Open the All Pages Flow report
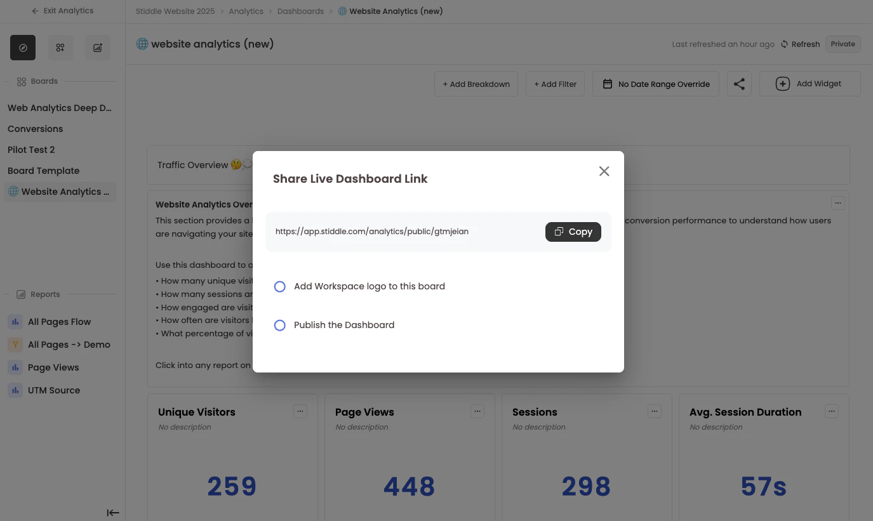Image resolution: width=873 pixels, height=521 pixels. pos(60,322)
